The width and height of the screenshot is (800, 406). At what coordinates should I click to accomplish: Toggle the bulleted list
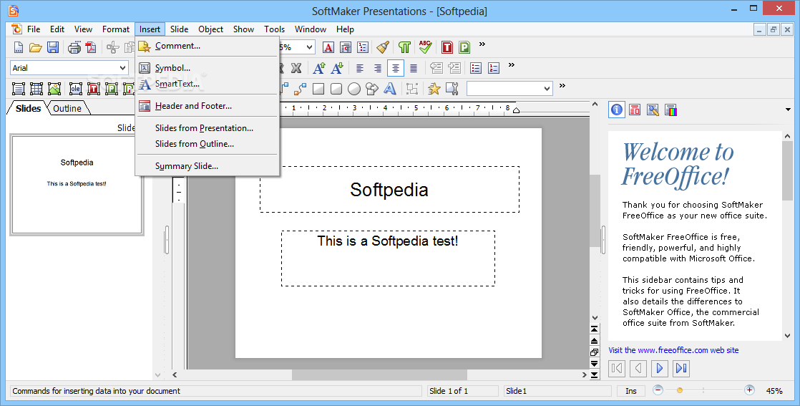click(476, 68)
